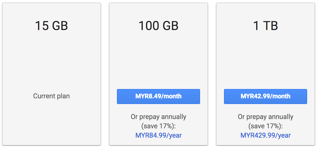Click "Or prepay annually" text under 100 GB
Viewport: 317px width, 148px height.
coord(158,117)
